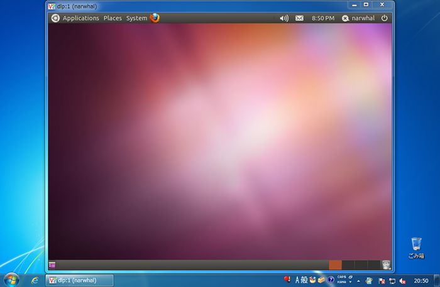Switch to the second workspace in the switcher
This screenshot has height=287, width=440.
point(348,265)
